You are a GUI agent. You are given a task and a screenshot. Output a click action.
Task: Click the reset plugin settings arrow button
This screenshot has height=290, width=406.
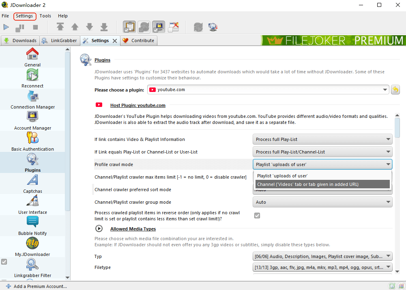tap(395, 90)
